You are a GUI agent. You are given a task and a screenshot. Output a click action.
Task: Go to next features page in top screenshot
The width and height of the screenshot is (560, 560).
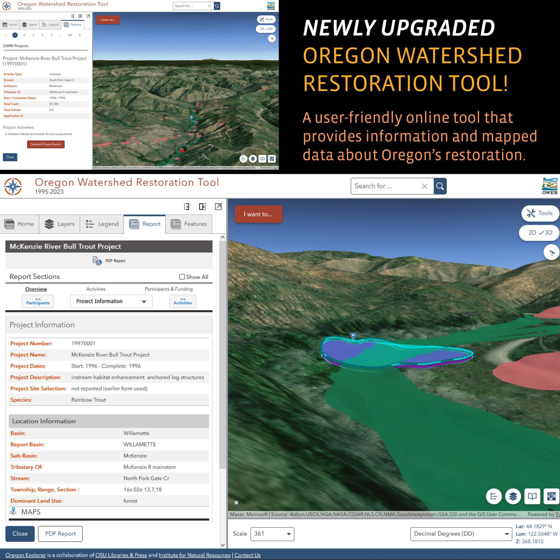[80, 35]
